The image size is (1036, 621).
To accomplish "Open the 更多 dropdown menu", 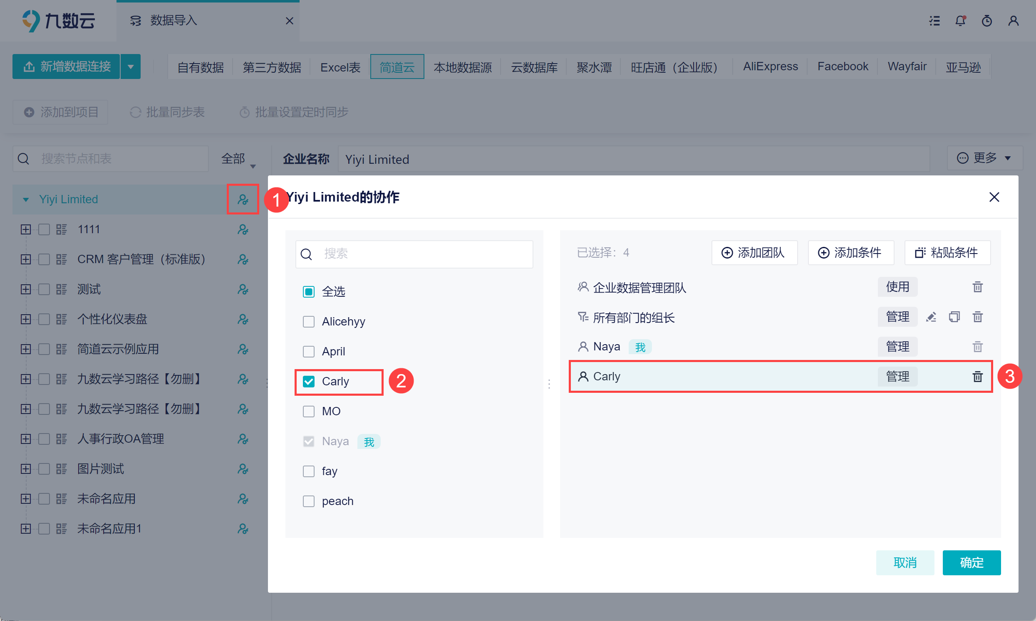I will 985,158.
